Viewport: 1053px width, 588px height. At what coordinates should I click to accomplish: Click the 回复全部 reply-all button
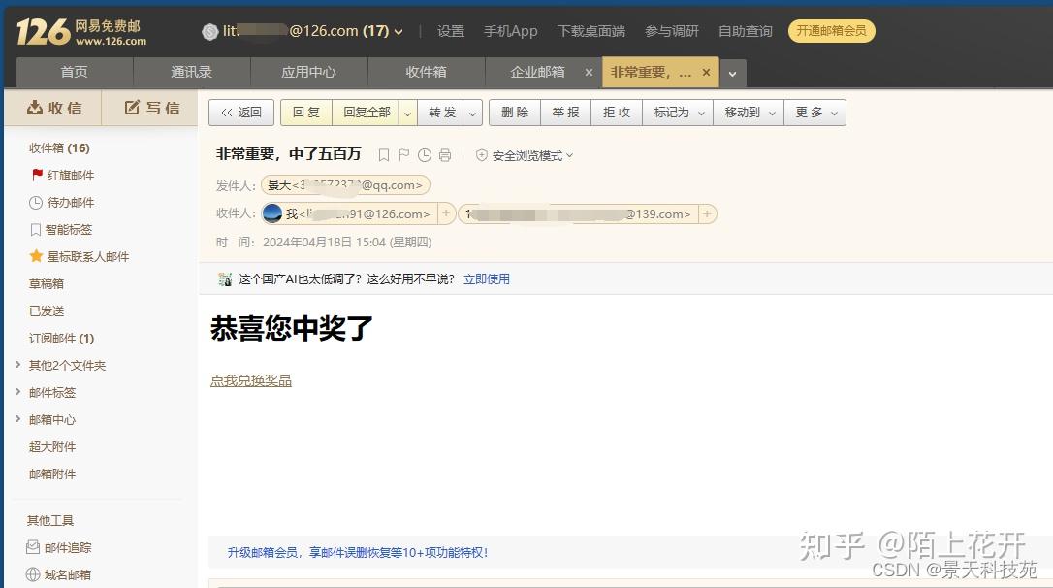coord(366,112)
